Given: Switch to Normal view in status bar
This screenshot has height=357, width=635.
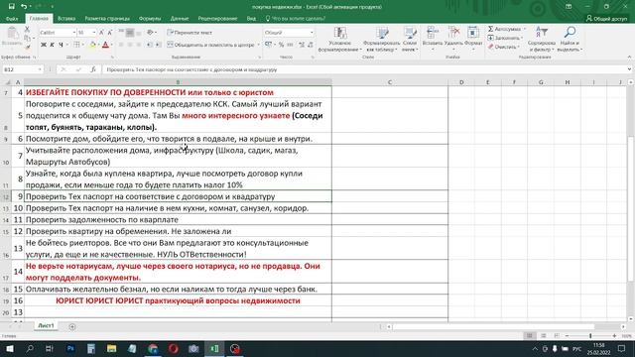Looking at the screenshot, I should tap(529, 336).
